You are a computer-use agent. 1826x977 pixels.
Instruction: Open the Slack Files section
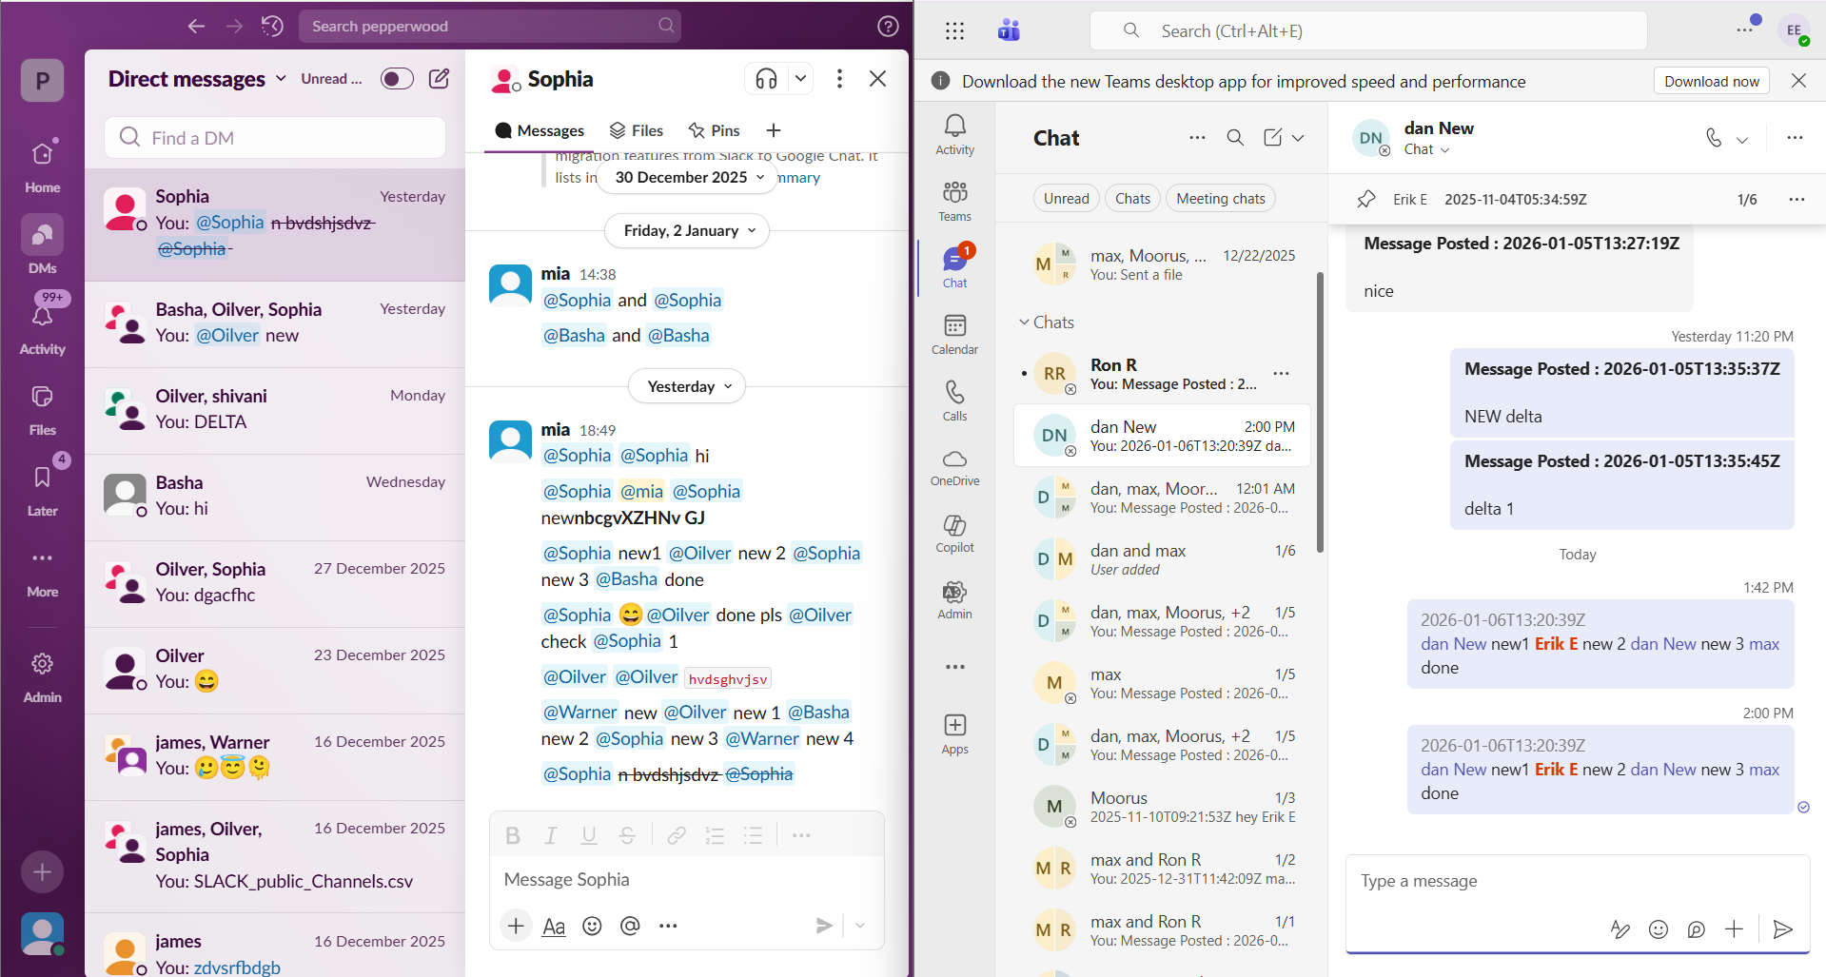[42, 405]
